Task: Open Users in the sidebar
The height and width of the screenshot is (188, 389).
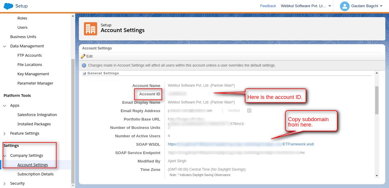Action: coord(23,27)
